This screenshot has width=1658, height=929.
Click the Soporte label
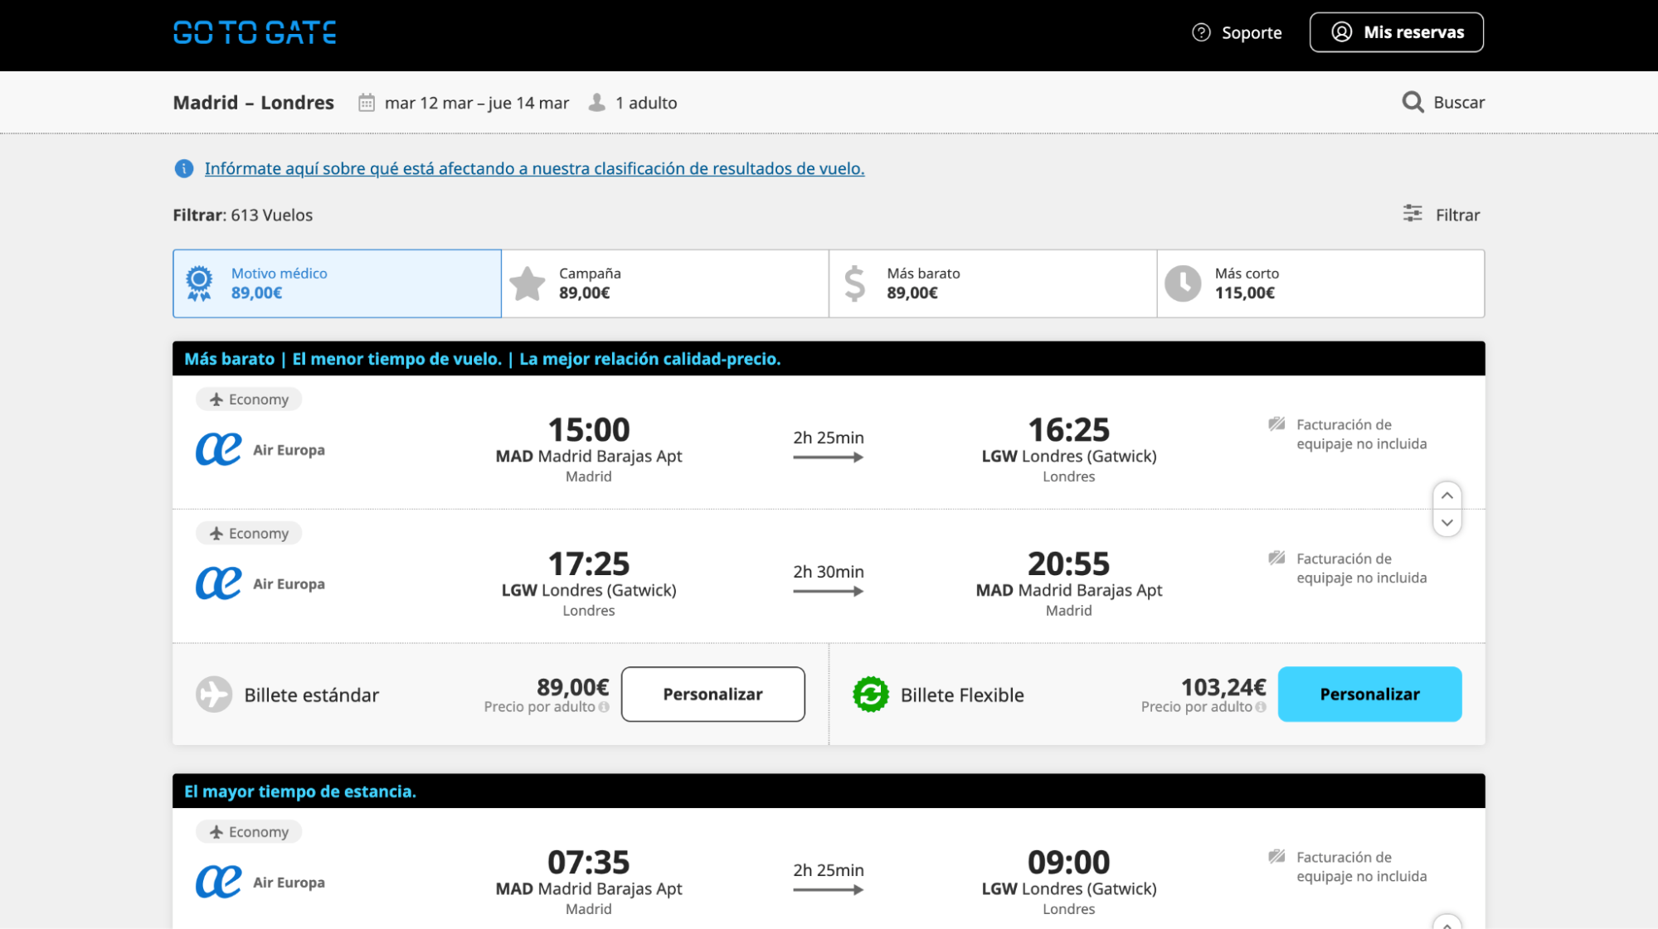pos(1252,33)
